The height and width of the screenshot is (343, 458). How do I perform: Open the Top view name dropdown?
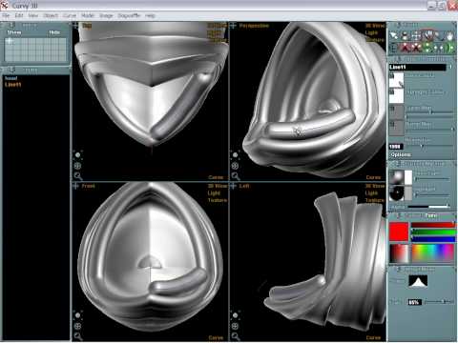pos(87,26)
